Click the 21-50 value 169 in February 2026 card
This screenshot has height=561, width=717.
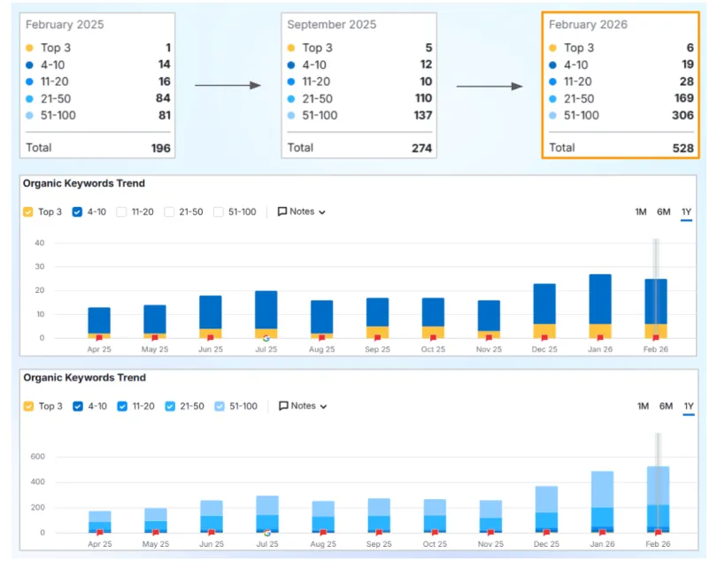(x=684, y=98)
